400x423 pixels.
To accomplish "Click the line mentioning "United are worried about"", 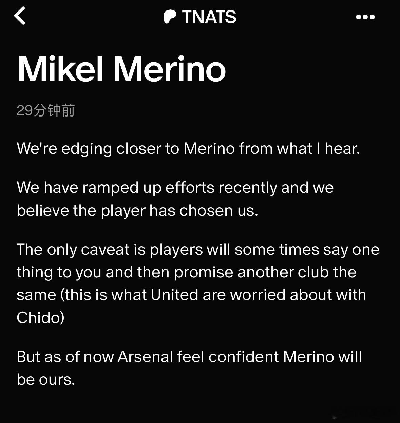I will [191, 295].
